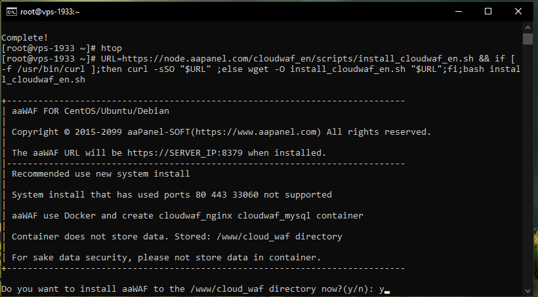Click the command prompt icon in title bar
The height and width of the screenshot is (297, 538).
(11, 11)
